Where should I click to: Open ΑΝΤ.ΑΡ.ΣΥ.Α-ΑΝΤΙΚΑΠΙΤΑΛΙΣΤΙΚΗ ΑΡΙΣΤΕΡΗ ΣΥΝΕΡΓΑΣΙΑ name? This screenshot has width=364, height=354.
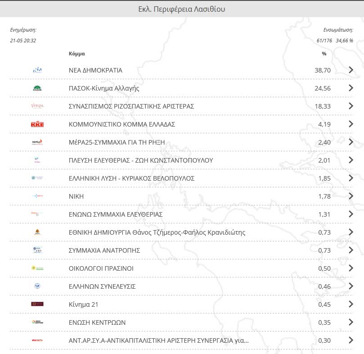(158, 340)
